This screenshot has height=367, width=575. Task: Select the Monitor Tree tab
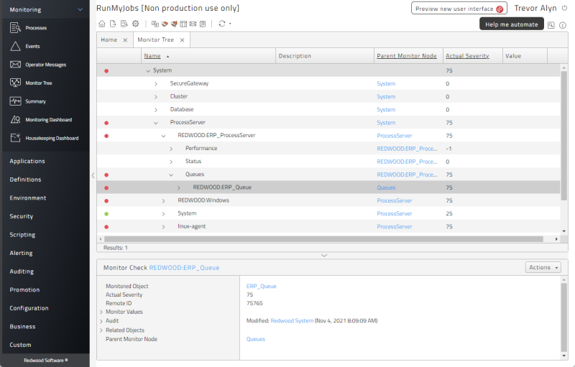pyautogui.click(x=155, y=40)
